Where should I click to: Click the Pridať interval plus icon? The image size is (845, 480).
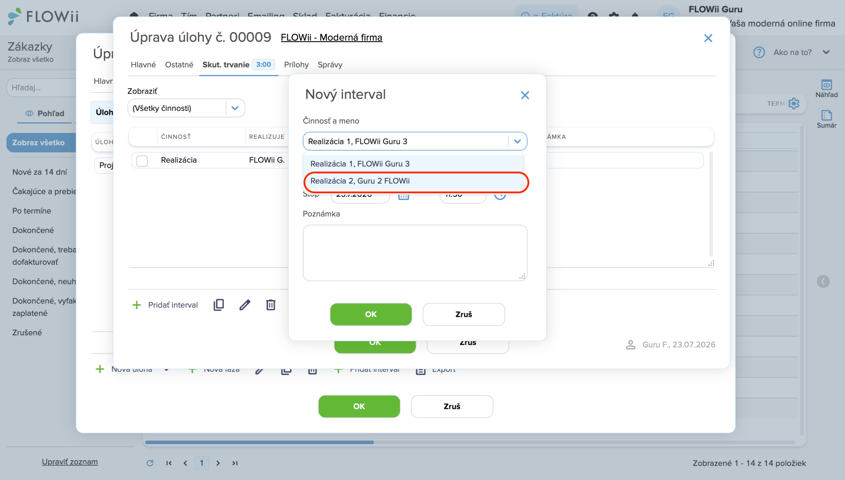click(137, 305)
